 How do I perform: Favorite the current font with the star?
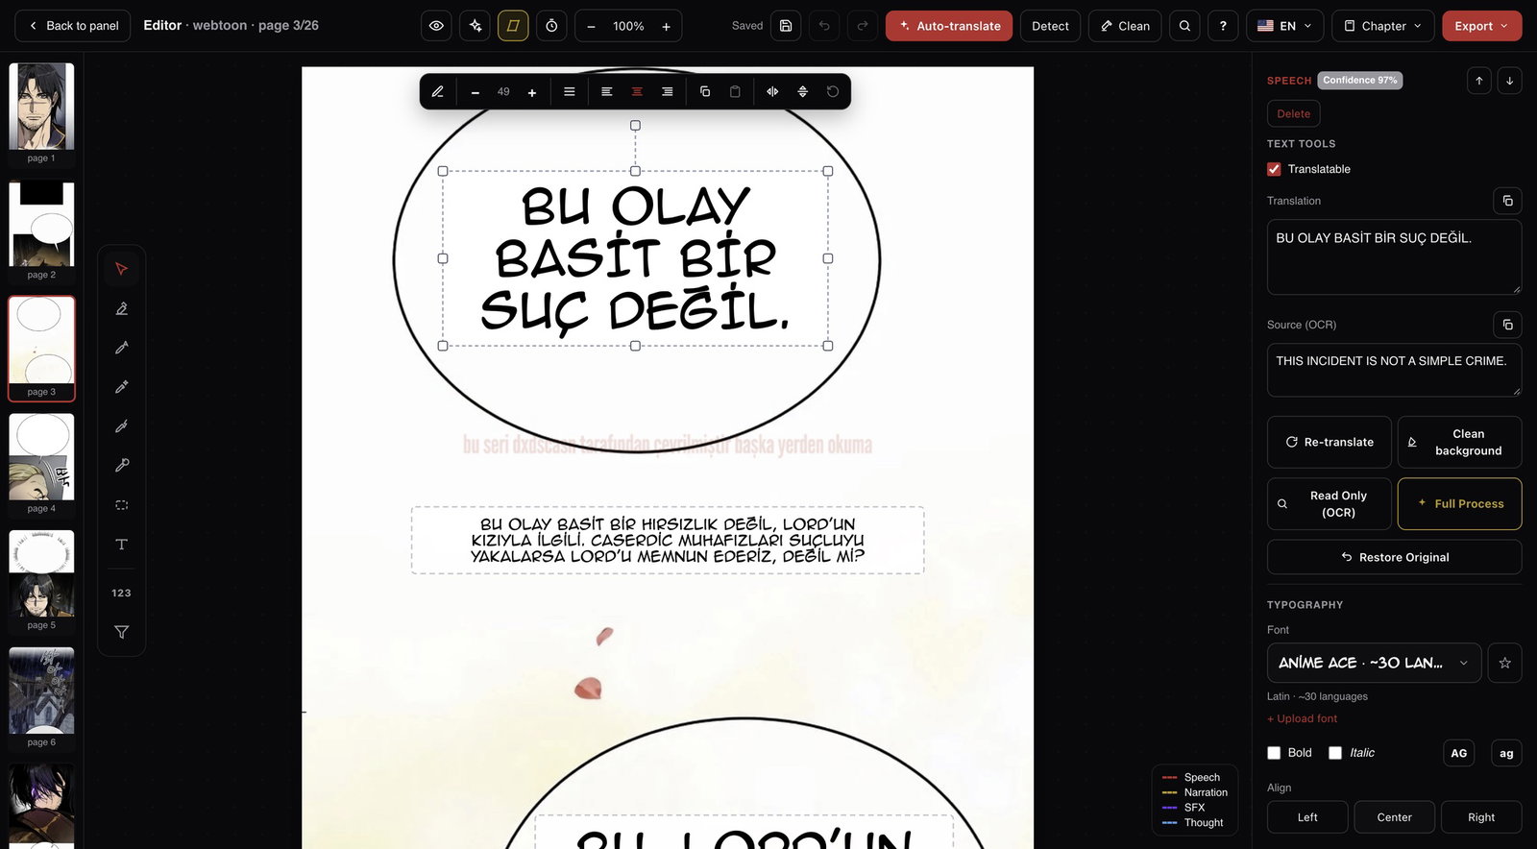pyautogui.click(x=1504, y=663)
